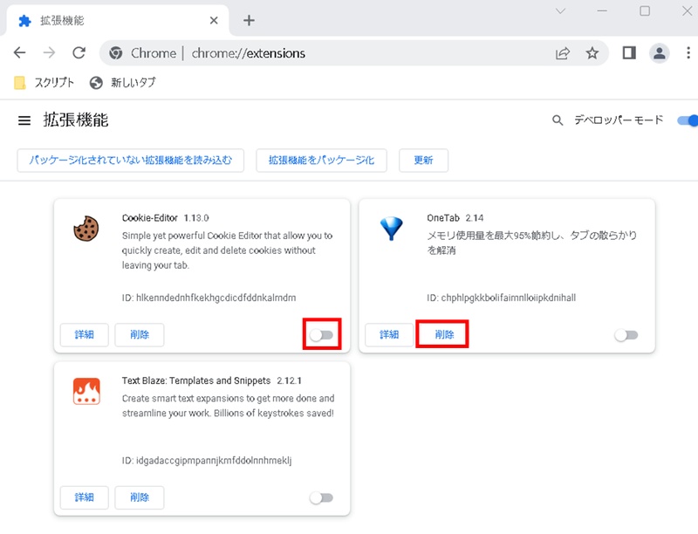Click the Text Blaze flame icon
The width and height of the screenshot is (698, 534).
tap(85, 393)
